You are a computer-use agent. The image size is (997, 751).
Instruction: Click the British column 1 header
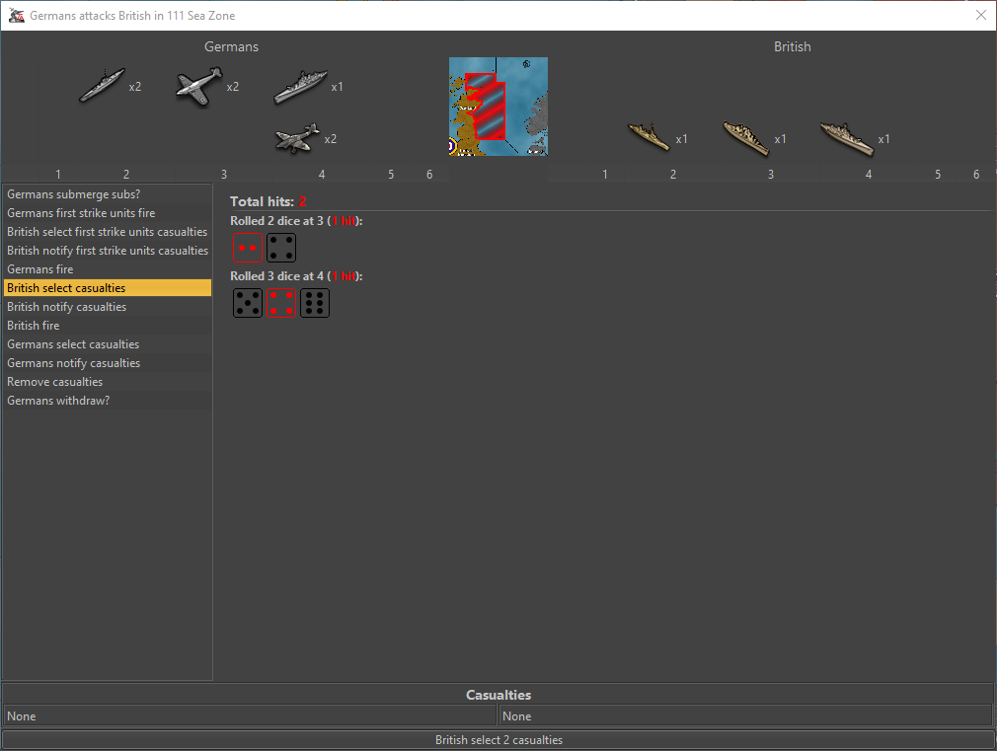pos(605,175)
